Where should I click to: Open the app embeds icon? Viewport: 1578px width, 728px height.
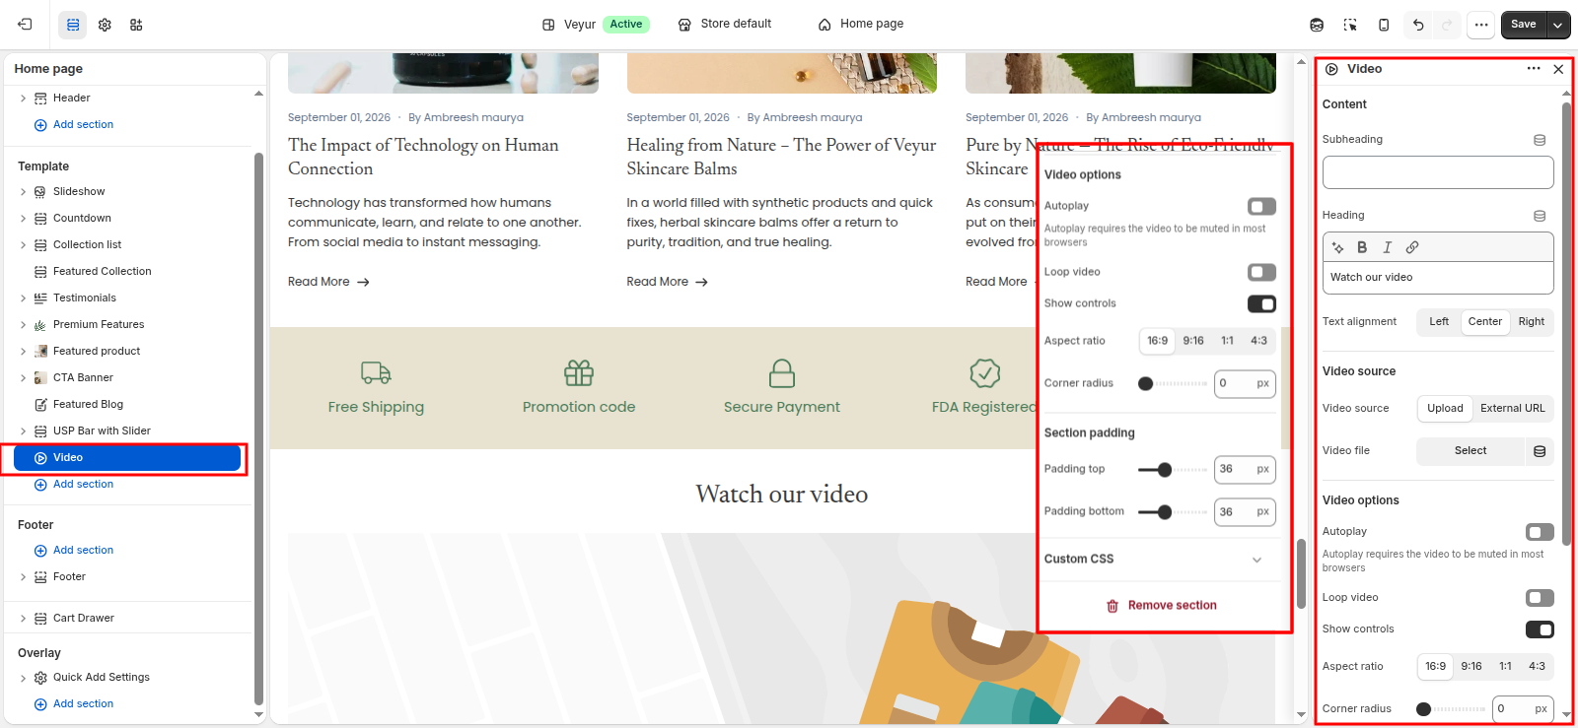136,25
